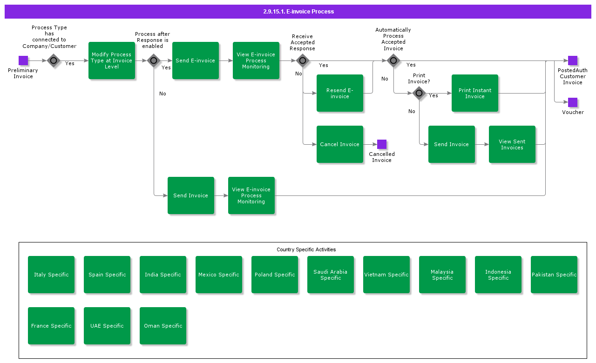Open the India Specific activity
This screenshot has width=596, height=363.
(x=163, y=275)
